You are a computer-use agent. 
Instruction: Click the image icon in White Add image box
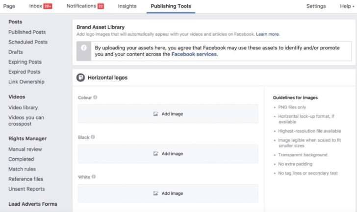155,193
